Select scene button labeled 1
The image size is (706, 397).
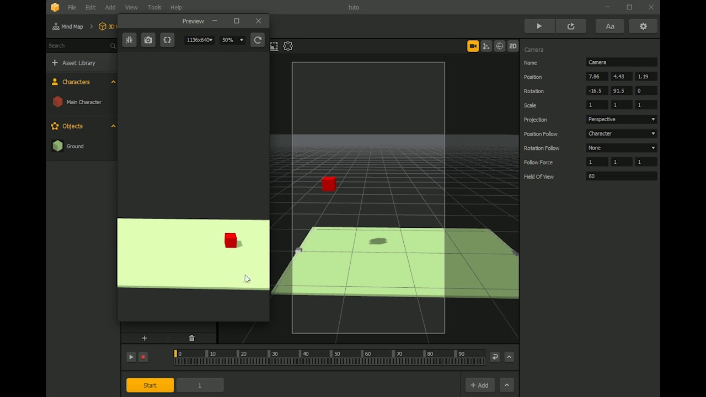coord(200,385)
